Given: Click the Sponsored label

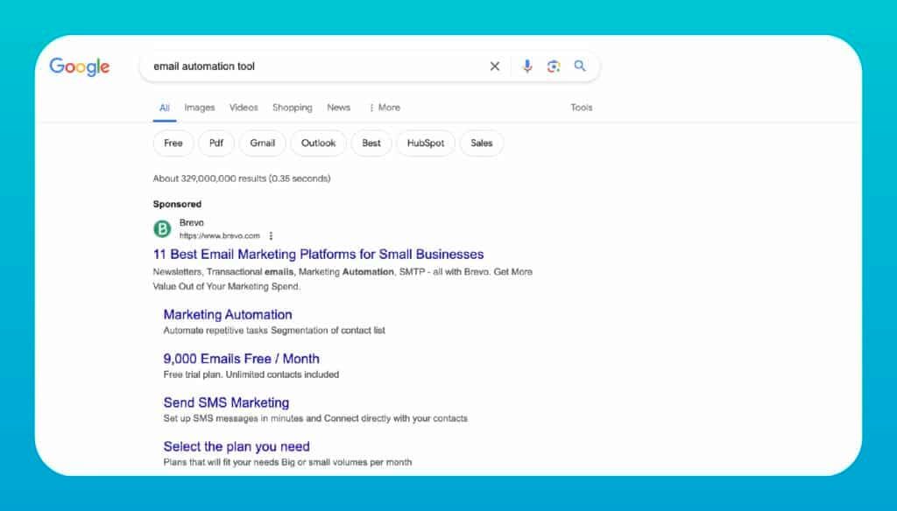Looking at the screenshot, I should (x=177, y=204).
